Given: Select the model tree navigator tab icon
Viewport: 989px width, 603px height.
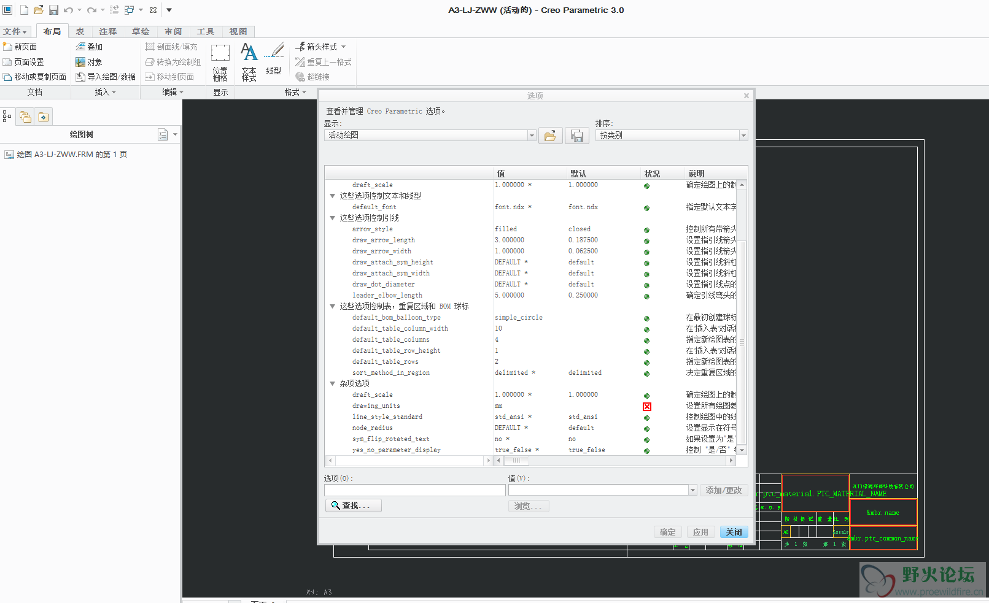Looking at the screenshot, I should (7, 117).
